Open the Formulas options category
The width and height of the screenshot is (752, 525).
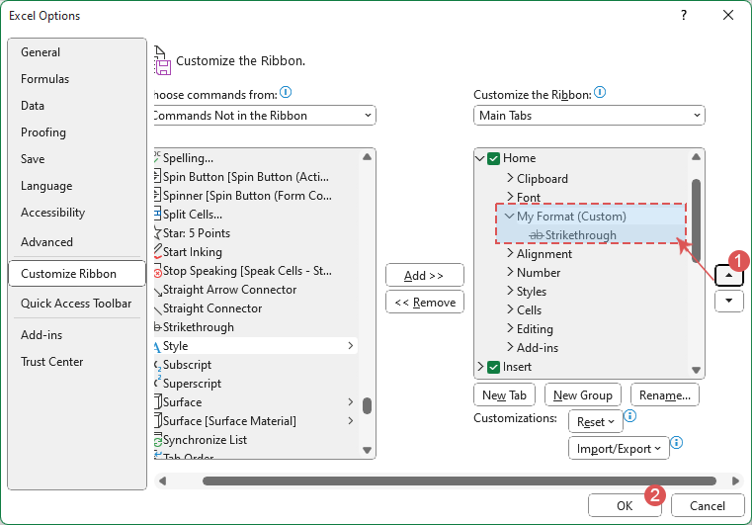(45, 79)
